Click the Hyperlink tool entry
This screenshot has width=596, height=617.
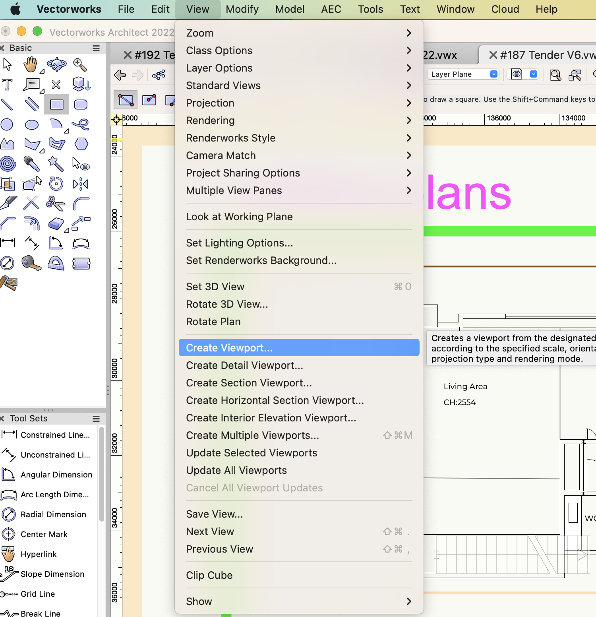tap(39, 554)
